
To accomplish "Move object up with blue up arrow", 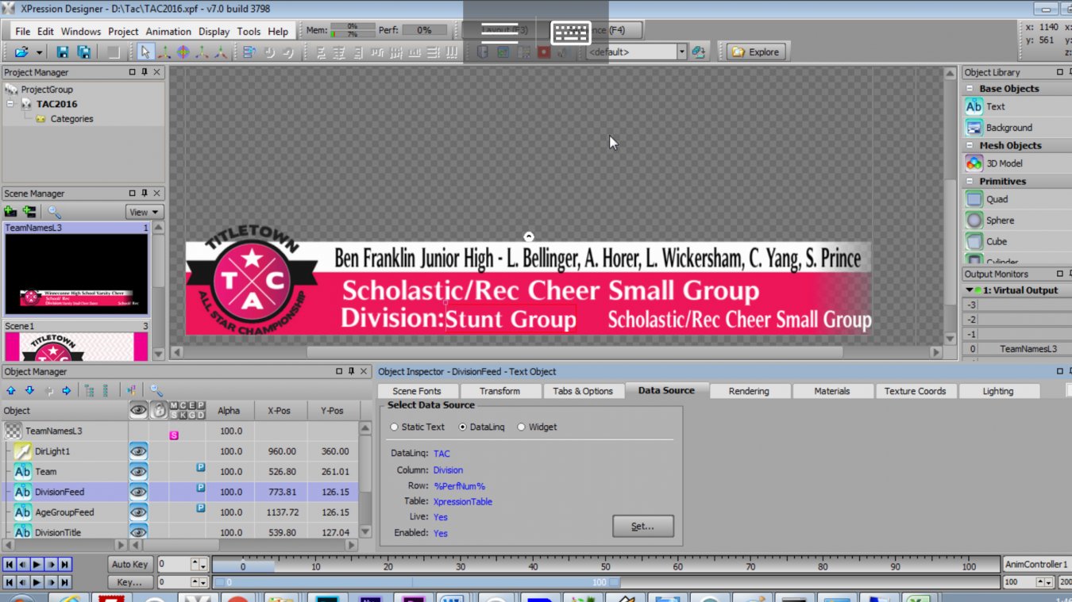I will tap(11, 390).
